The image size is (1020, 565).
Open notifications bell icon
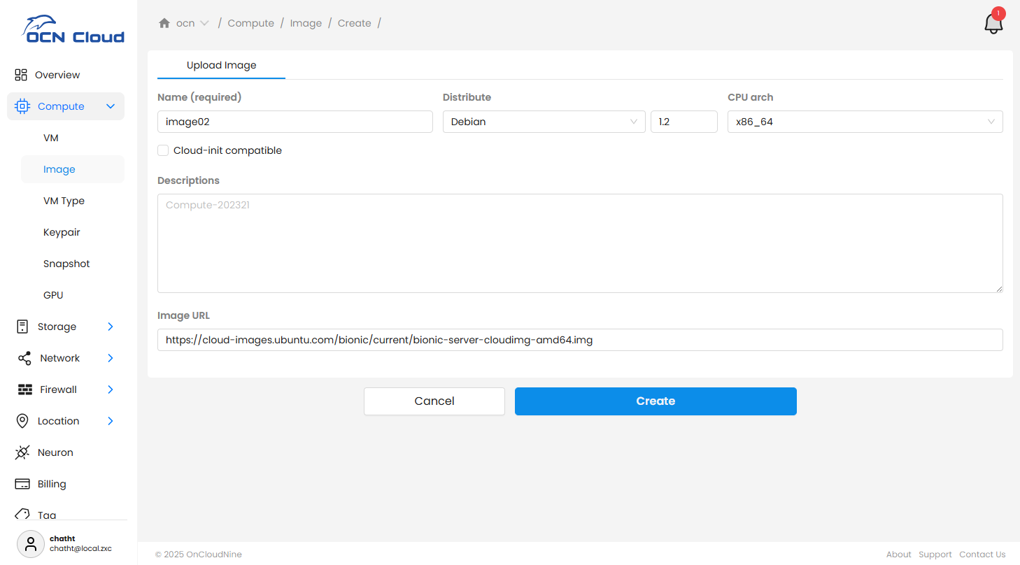pyautogui.click(x=993, y=23)
